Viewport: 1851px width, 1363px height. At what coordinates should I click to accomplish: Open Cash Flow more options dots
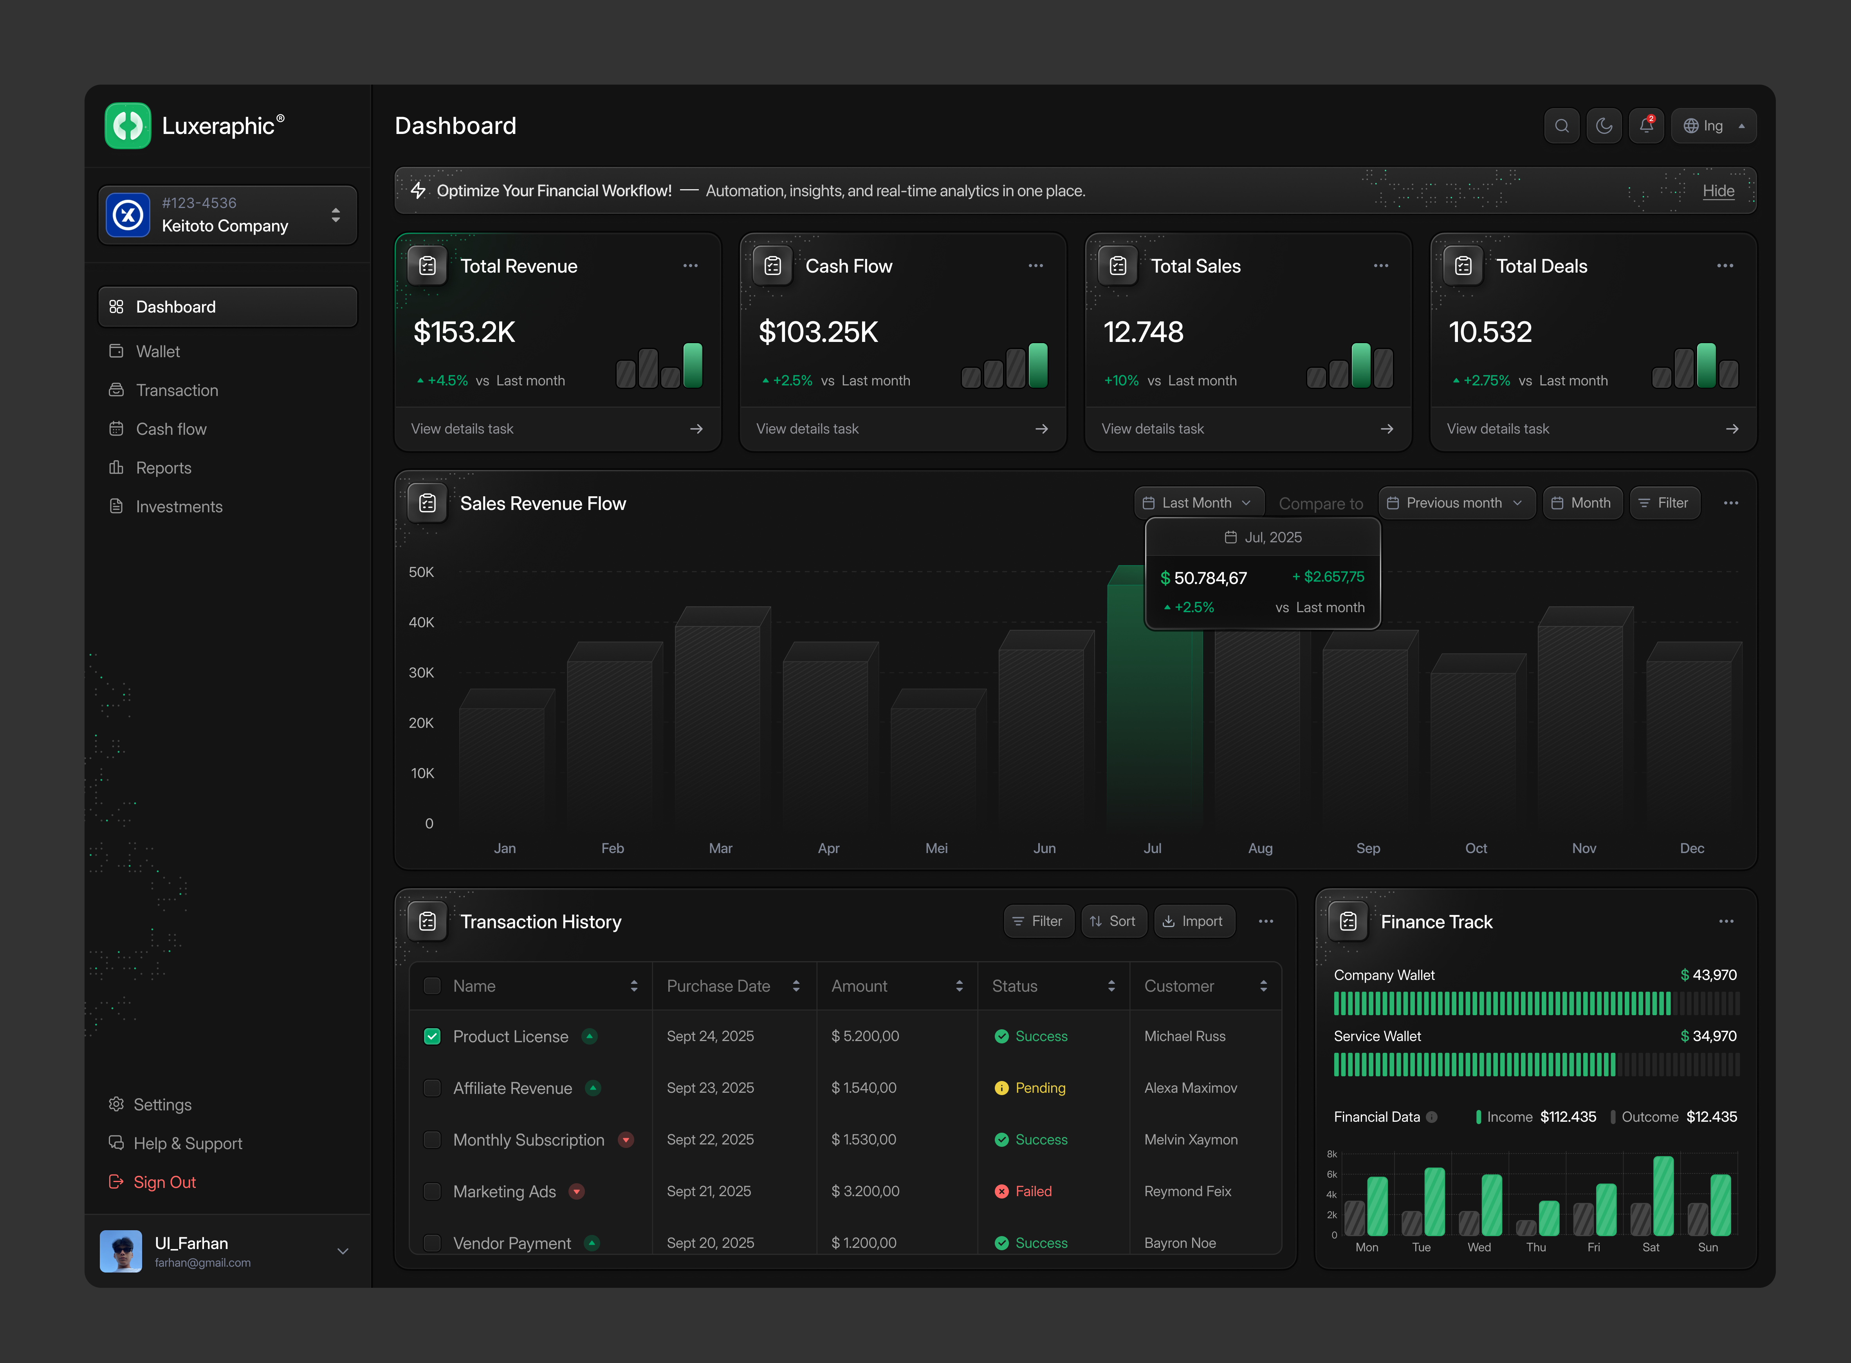click(x=1036, y=266)
